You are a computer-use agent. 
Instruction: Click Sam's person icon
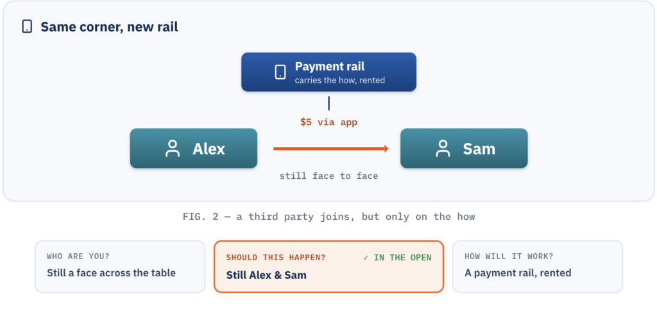[x=443, y=149]
